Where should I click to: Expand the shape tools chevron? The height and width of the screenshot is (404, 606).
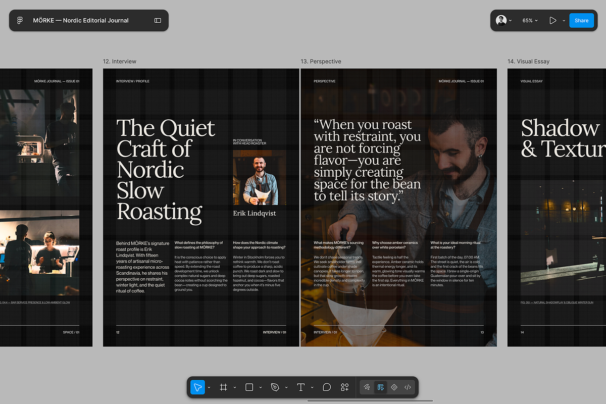(x=260, y=387)
